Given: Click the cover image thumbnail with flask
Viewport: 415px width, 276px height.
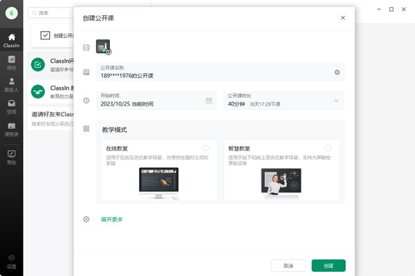Looking at the screenshot, I should point(103,47).
